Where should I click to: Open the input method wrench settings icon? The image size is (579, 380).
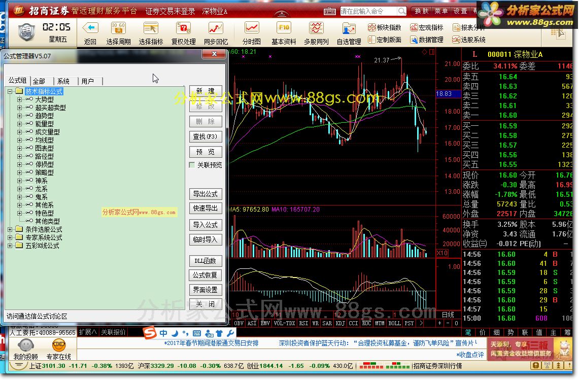pos(230,333)
